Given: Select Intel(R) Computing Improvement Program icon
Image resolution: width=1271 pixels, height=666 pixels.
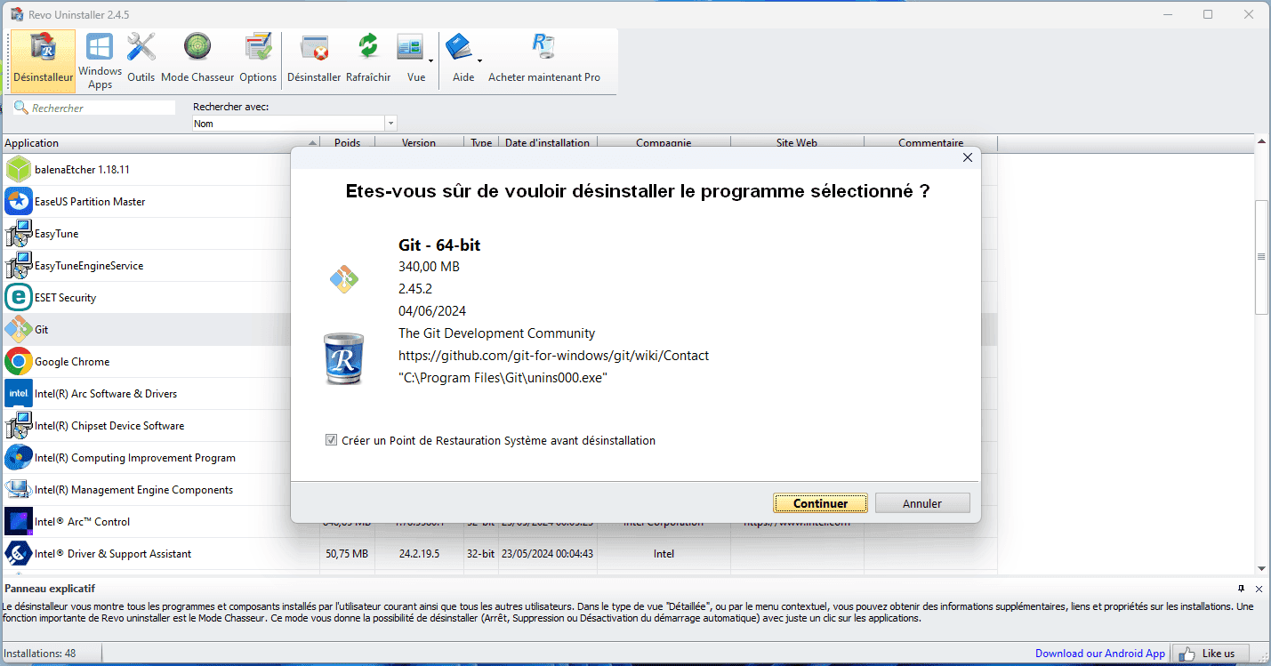Looking at the screenshot, I should [x=19, y=457].
